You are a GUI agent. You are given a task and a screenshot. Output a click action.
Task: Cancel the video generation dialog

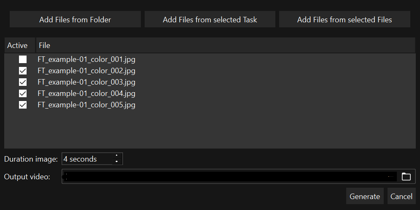(401, 197)
